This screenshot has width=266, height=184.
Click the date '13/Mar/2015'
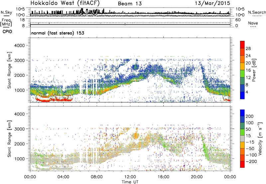[x=212, y=3]
